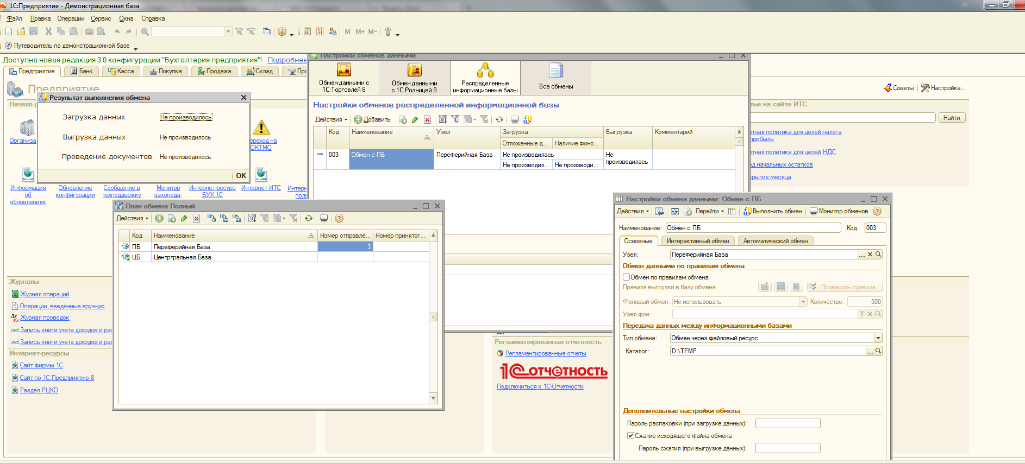Click delete mark icon in План обмена toolbar

[x=196, y=218]
